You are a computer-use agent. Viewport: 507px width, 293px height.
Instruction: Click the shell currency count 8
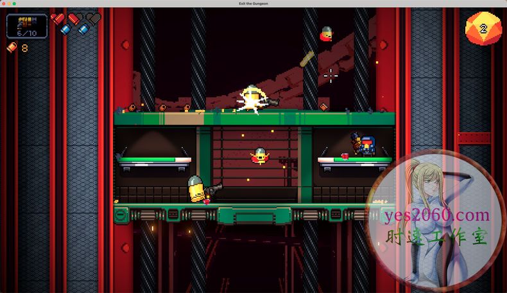24,48
